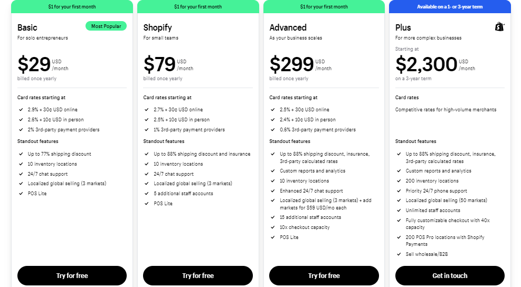Viewport: 521px width, 287px height.
Task: Contact sales via Get in touch button
Action: point(450,276)
